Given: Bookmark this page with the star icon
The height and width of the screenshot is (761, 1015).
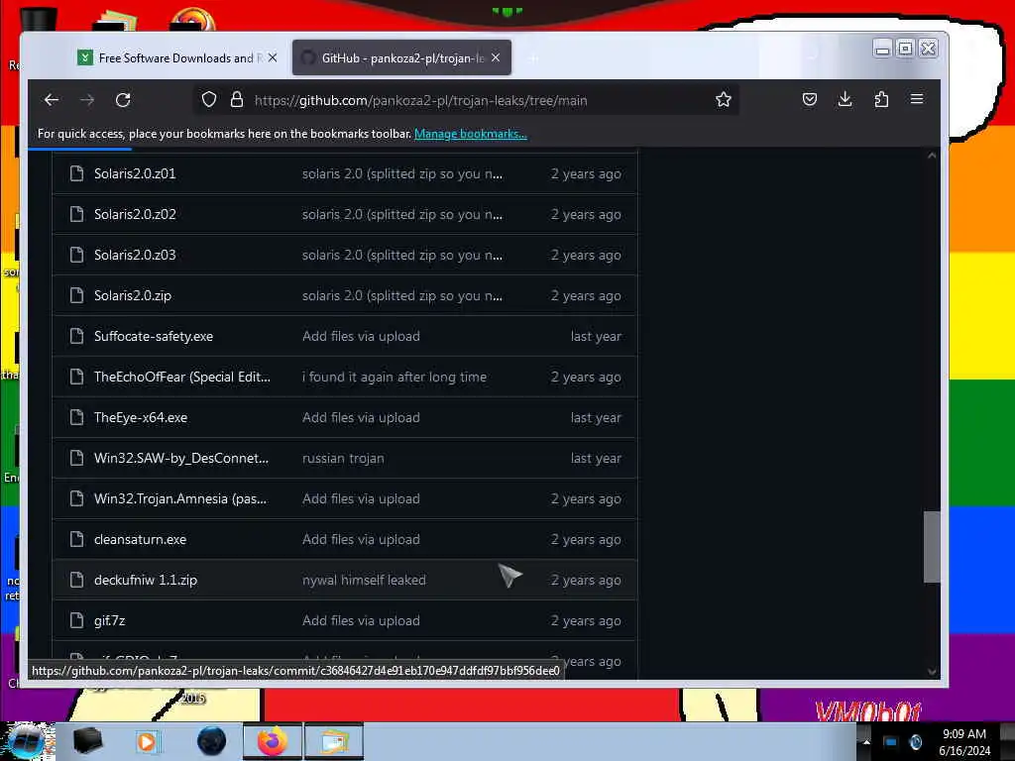Looking at the screenshot, I should [723, 100].
